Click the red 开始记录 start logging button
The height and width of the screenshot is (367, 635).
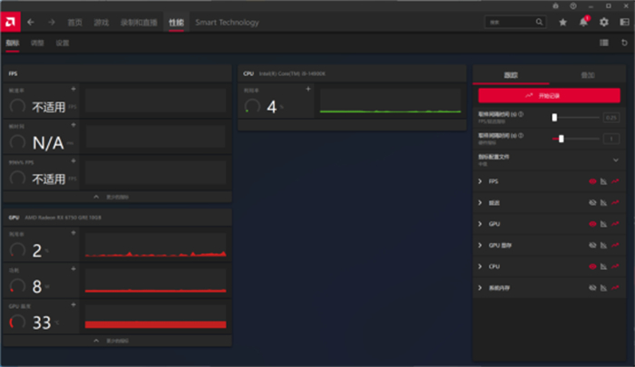[x=549, y=96]
